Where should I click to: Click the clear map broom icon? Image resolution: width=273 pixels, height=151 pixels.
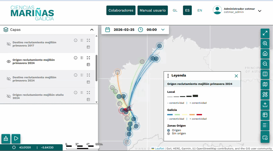tap(6, 138)
